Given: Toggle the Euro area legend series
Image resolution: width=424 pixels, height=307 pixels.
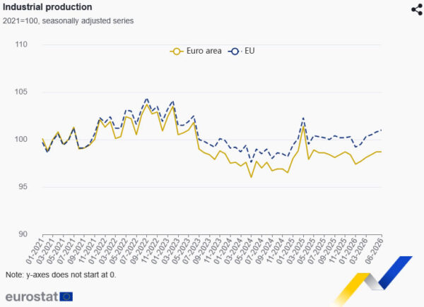Looking at the screenshot, I should coord(196,51).
